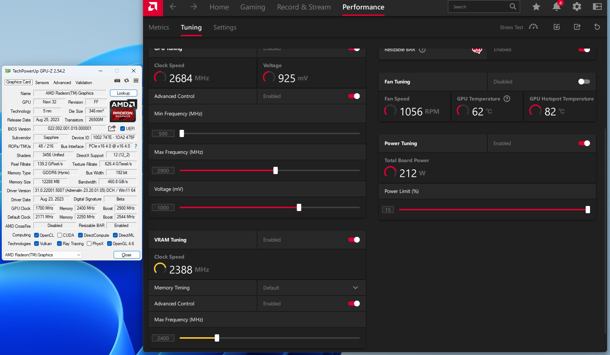Open favorites star icon
Screen dimensions: 610x355
[536, 7]
